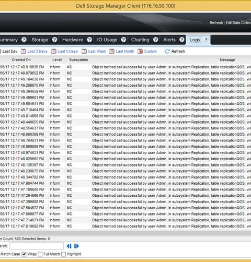The height and width of the screenshot is (262, 251).
Task: Click the message in the 12:17:47.294669 row
Action: click(x=172, y=196)
